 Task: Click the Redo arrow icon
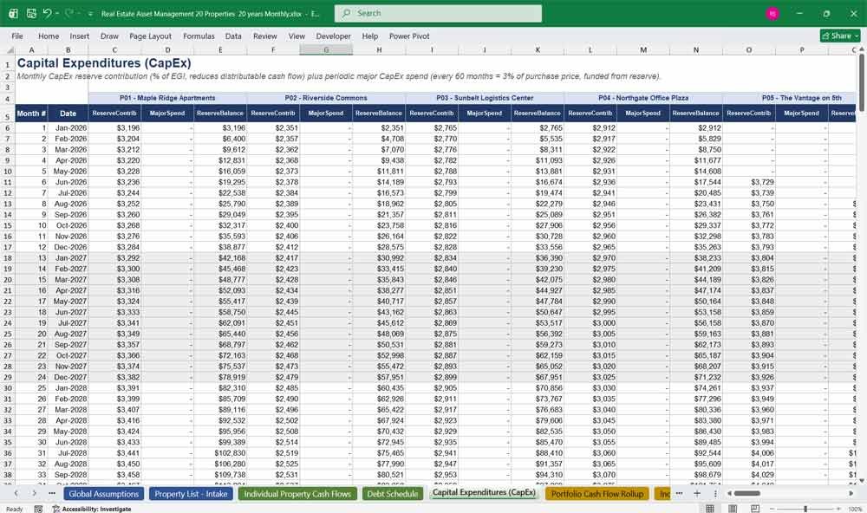[x=68, y=13]
